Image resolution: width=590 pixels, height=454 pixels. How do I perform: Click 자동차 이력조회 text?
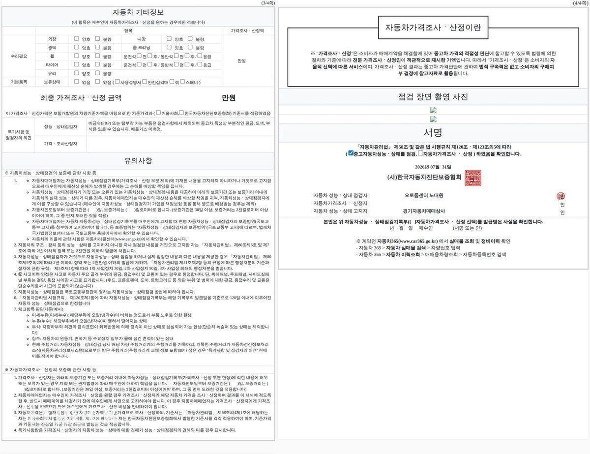point(403,255)
